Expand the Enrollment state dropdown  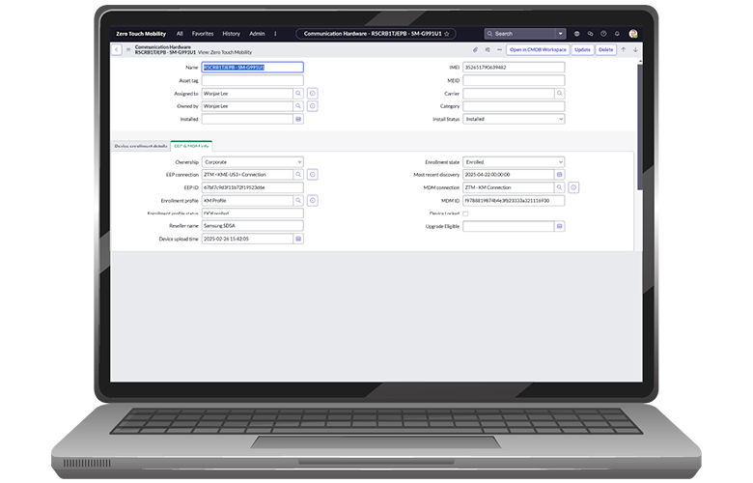coord(513,161)
